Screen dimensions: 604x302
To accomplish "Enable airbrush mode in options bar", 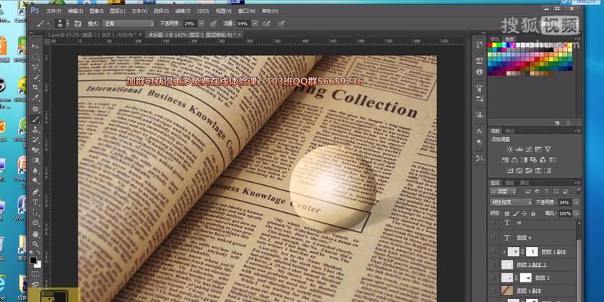I will pos(267,23).
